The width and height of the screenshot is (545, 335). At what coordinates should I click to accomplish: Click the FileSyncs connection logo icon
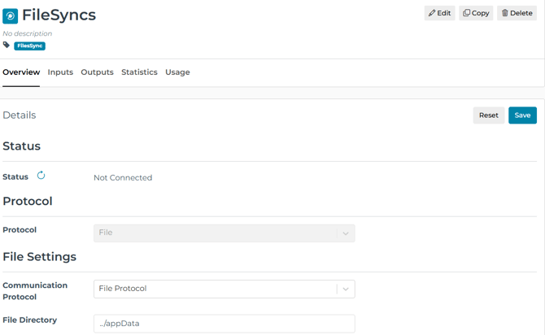[10, 16]
